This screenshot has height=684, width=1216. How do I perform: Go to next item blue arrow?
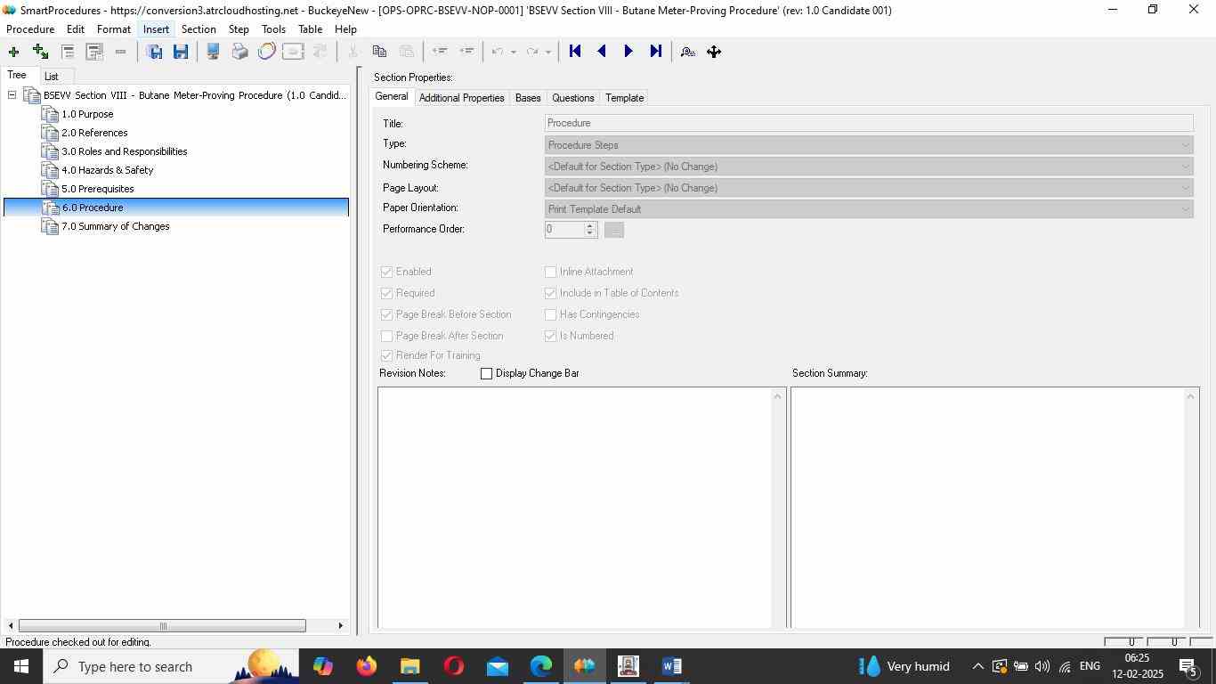pyautogui.click(x=628, y=52)
